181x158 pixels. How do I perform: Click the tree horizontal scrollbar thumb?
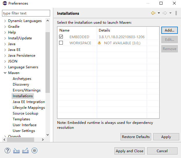(21, 139)
